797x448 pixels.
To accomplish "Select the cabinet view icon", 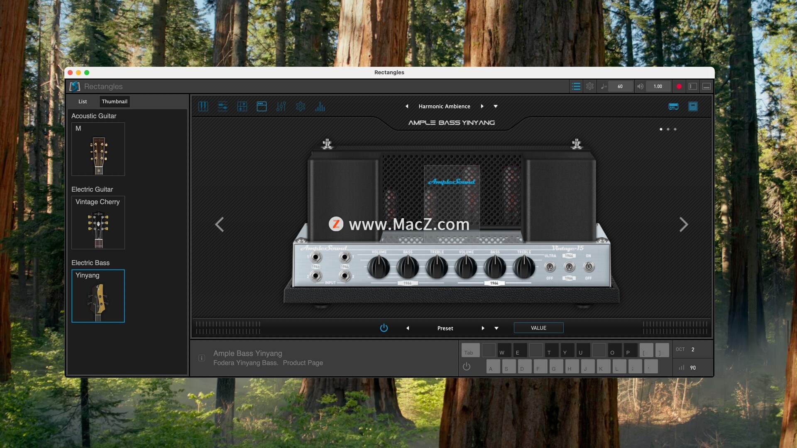I will click(x=693, y=107).
